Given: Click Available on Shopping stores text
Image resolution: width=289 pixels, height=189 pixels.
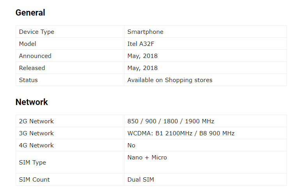Looking at the screenshot, I should [x=170, y=80].
